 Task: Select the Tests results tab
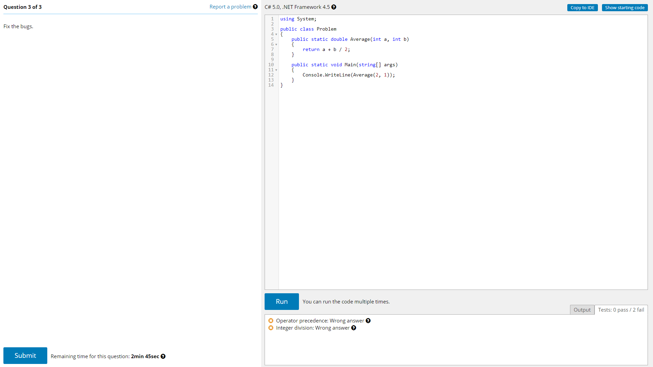point(620,310)
